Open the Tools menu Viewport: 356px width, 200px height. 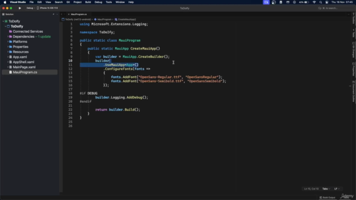109,2
